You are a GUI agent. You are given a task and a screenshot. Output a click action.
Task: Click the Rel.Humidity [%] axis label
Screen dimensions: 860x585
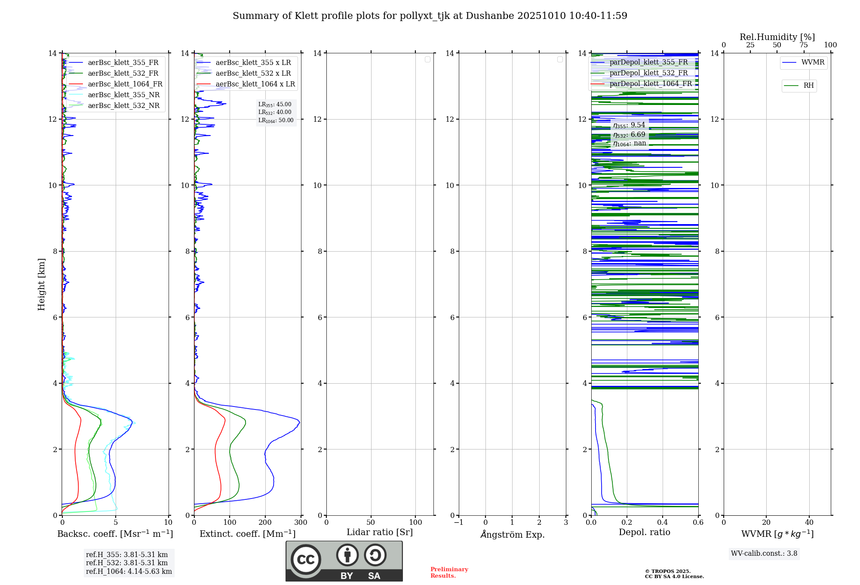777,37
